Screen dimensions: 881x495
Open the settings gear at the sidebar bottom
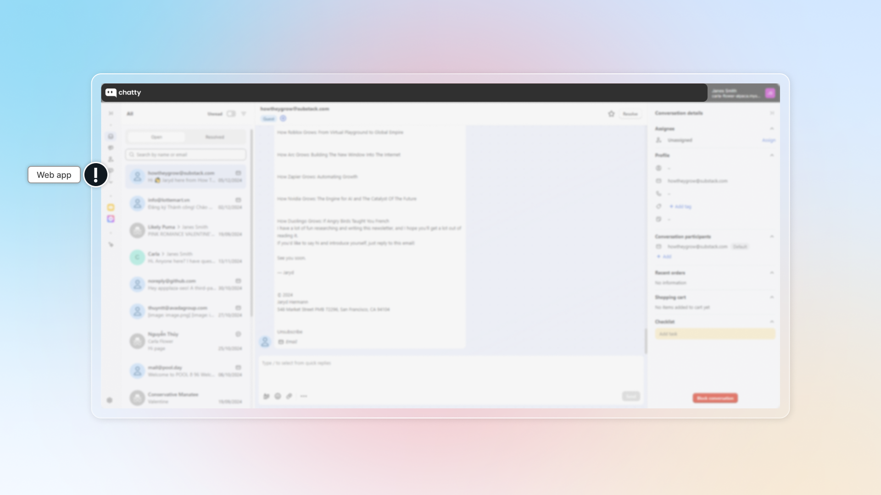click(x=110, y=400)
